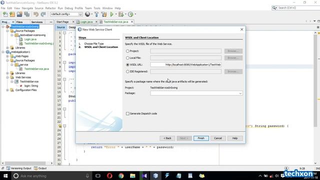Collapse the TestWebServiceInSwing project node

(3, 26)
